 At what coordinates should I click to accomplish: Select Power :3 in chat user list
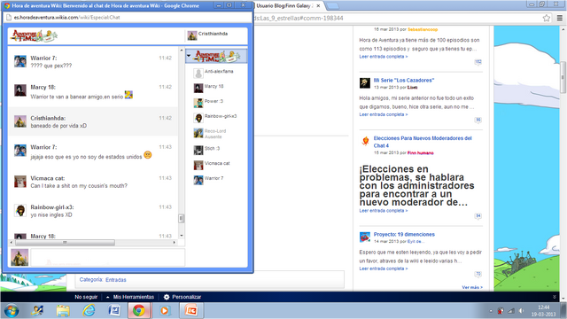pos(214,101)
